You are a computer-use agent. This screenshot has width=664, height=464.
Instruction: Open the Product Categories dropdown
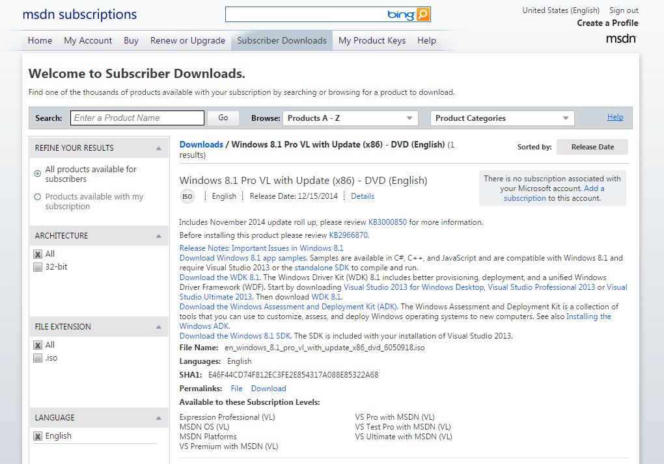(x=502, y=118)
